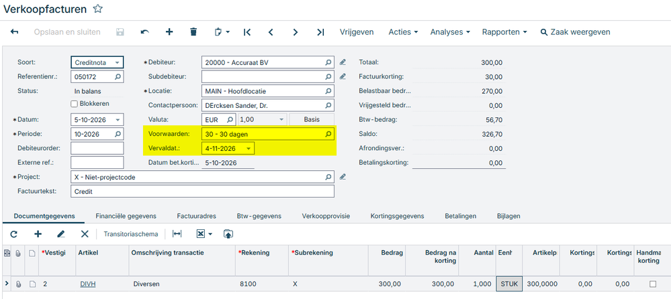Open the clipboard copy-paste menu icon

point(222,32)
